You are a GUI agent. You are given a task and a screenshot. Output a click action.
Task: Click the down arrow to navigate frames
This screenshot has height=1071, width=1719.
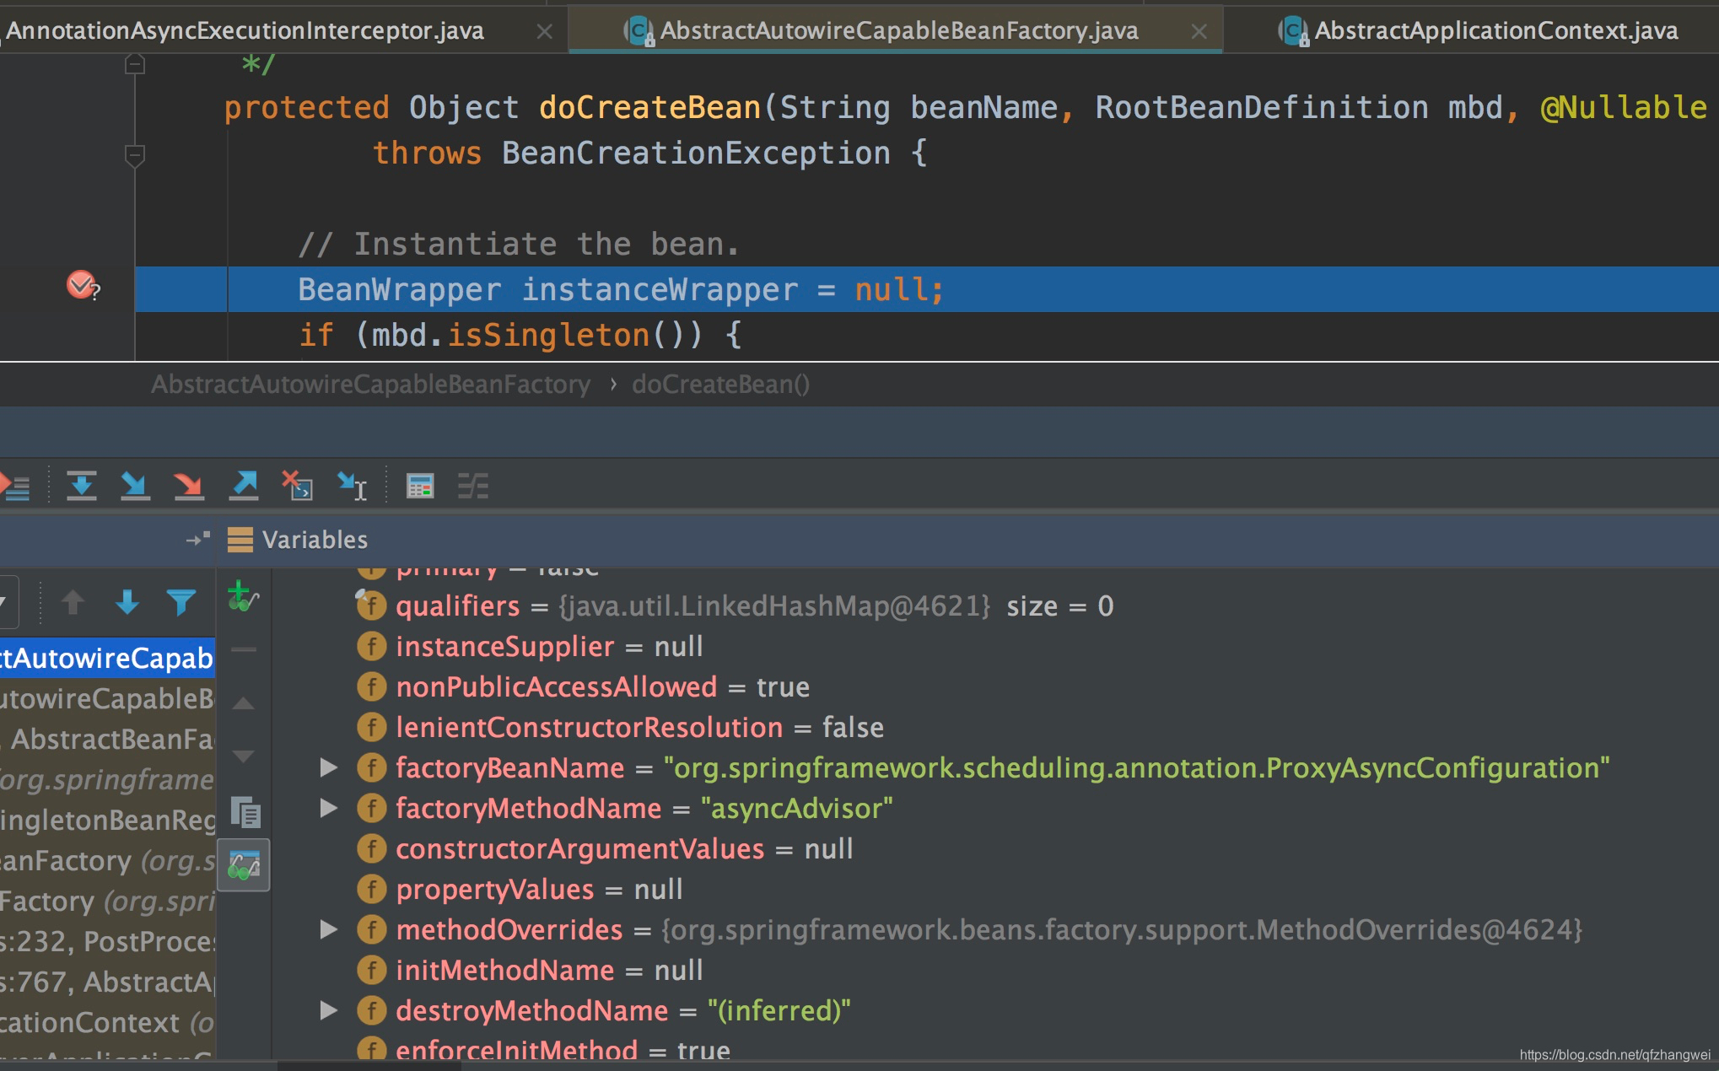tap(126, 602)
